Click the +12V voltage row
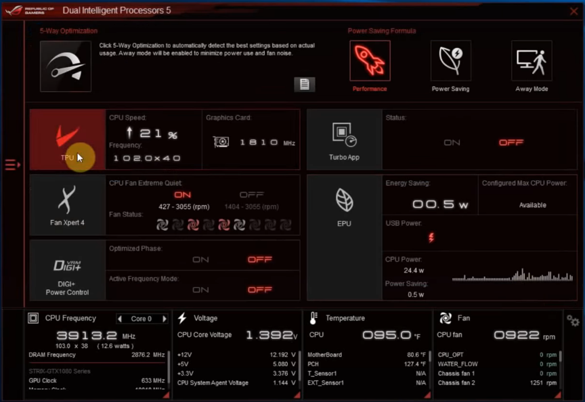585x402 pixels. 236,355
